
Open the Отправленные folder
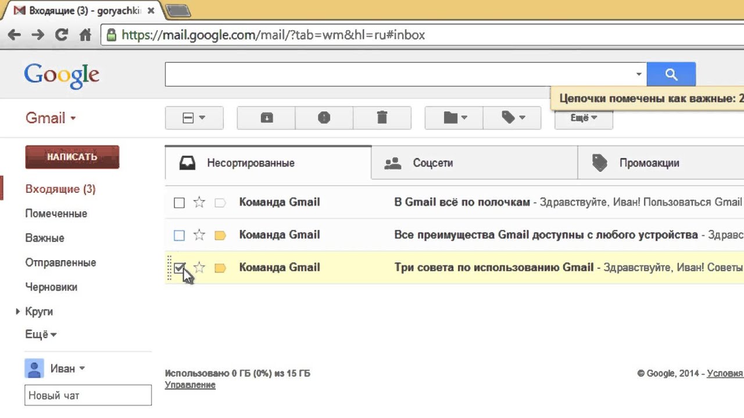tap(60, 262)
